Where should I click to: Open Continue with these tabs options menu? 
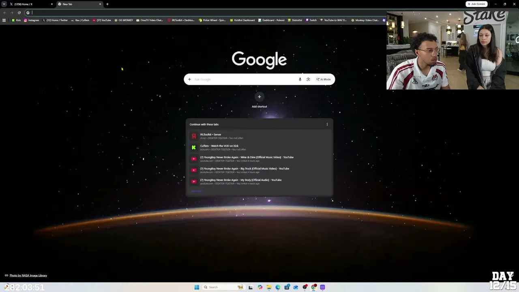[x=327, y=125]
